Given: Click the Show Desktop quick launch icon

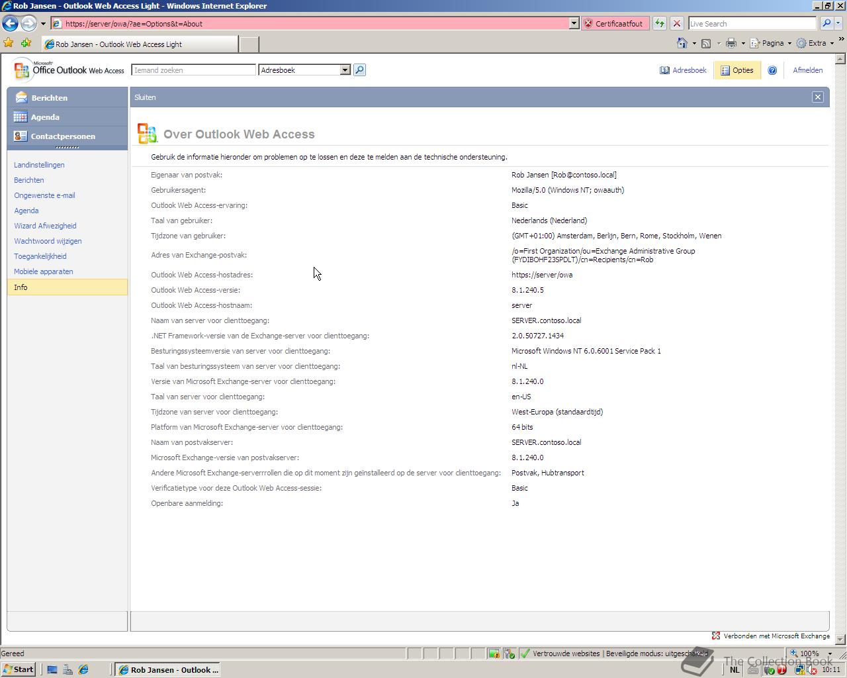Looking at the screenshot, I should click(x=52, y=669).
